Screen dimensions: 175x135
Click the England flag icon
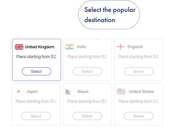coord(120,47)
